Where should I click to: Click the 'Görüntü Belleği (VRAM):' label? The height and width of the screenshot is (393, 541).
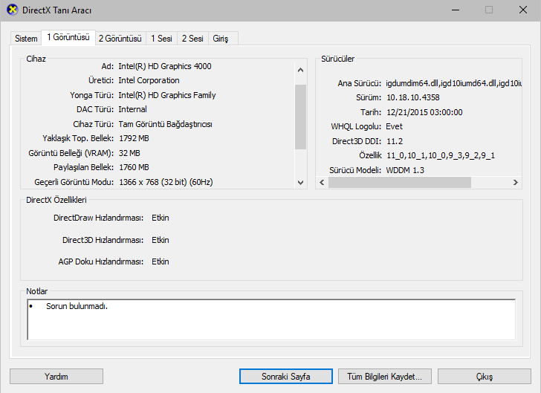71,153
